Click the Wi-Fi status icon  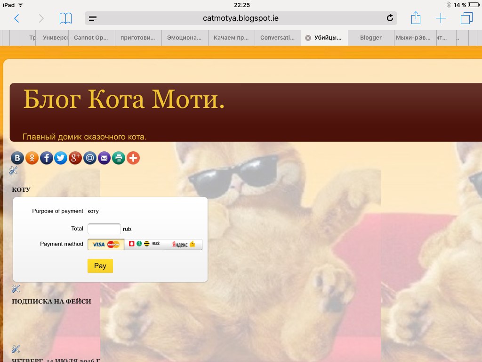tap(21, 5)
